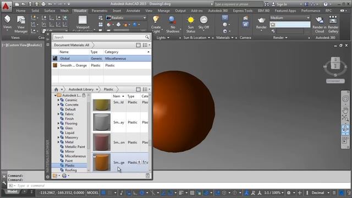Open document materials list view options dropdown
Viewport: 352px width, 198px height.
146,45
